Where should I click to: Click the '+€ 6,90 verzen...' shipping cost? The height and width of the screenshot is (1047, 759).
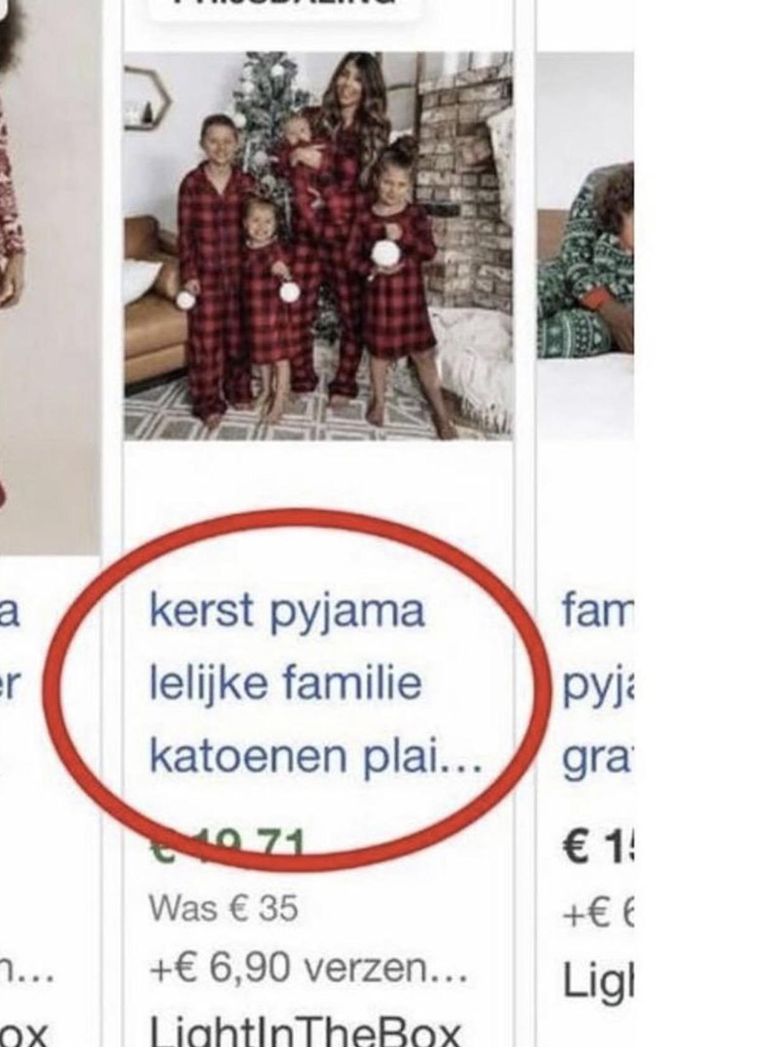coord(308,969)
